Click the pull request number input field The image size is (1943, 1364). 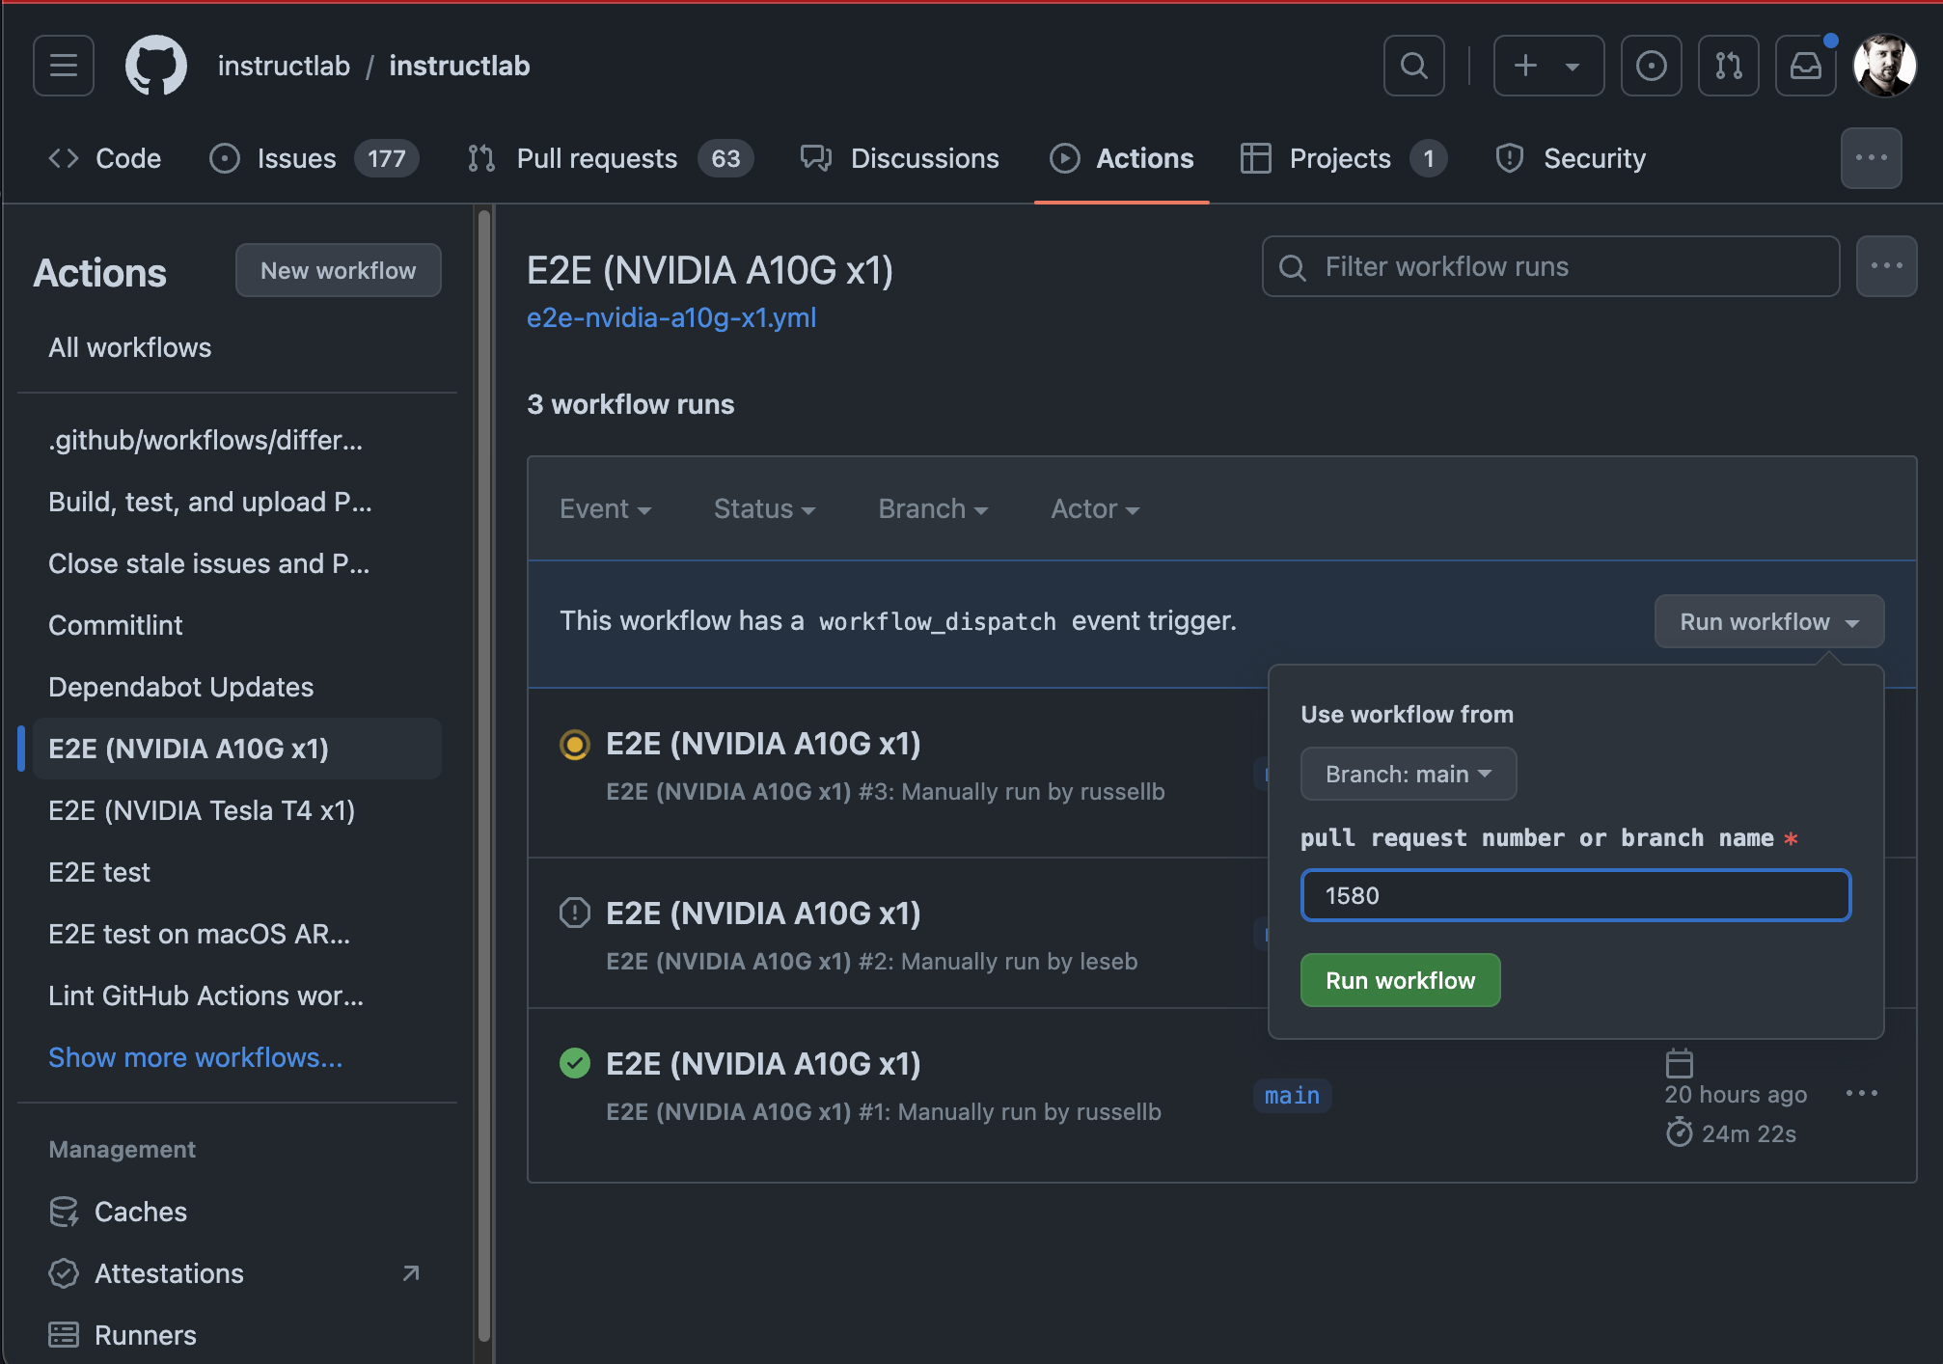[1576, 895]
